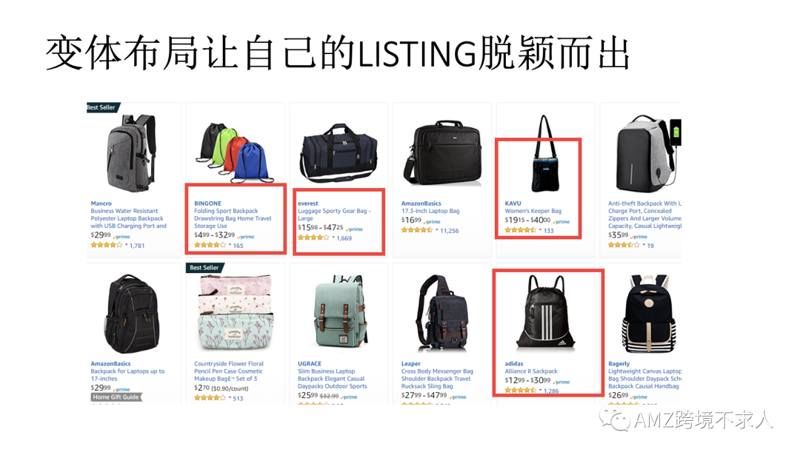Open the UGRACE Slim Business Laptop Backpack link
The width and height of the screenshot is (800, 455).
(332, 379)
